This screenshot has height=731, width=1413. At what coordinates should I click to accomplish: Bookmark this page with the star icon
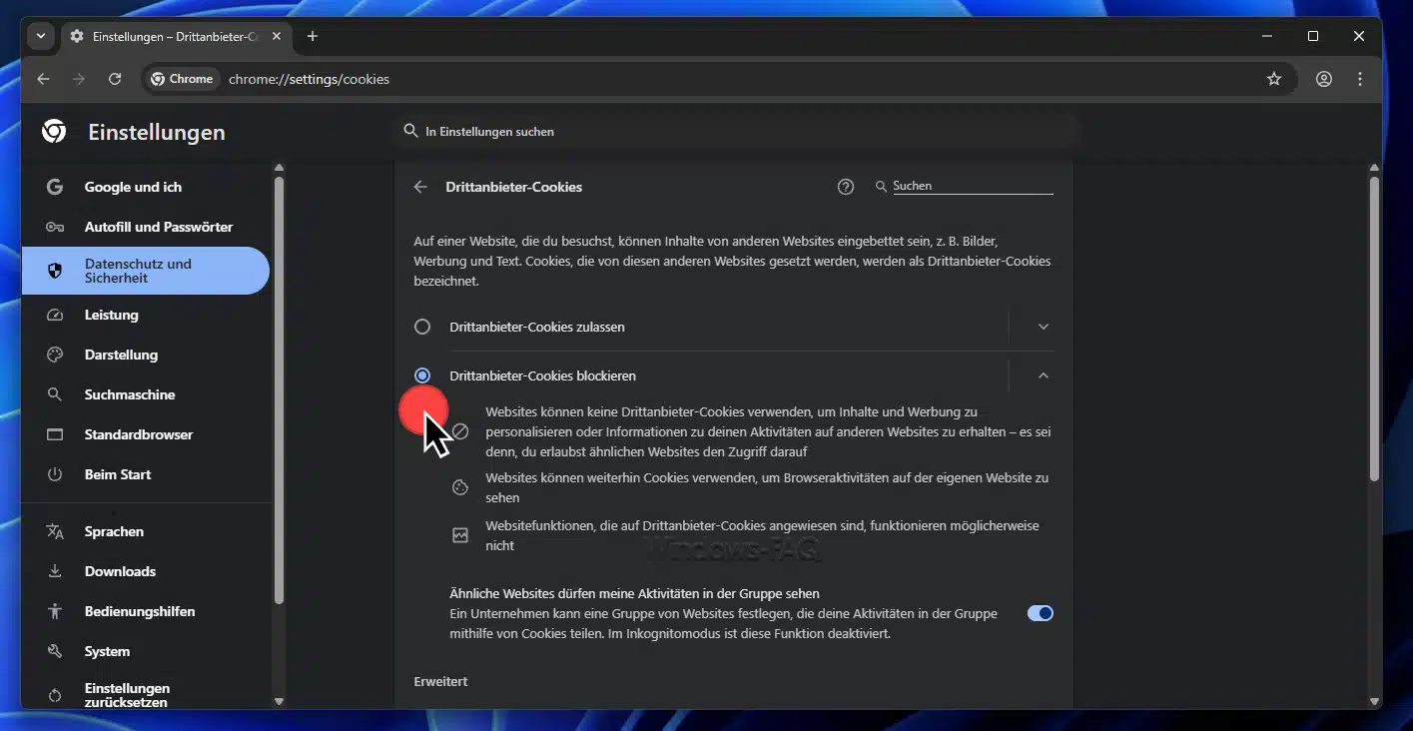click(x=1273, y=79)
